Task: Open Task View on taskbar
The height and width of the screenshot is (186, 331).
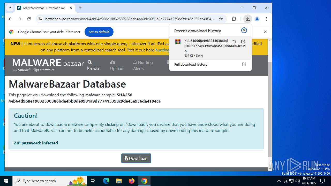Action: [x=93, y=181]
